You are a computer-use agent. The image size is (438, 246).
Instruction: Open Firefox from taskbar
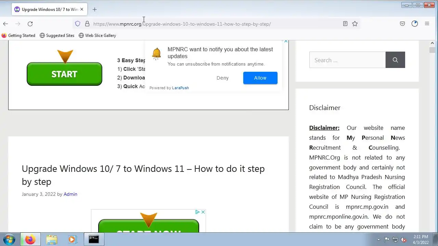30,240
